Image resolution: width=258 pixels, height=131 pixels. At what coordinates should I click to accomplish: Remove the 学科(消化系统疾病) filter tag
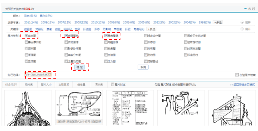click(50, 75)
